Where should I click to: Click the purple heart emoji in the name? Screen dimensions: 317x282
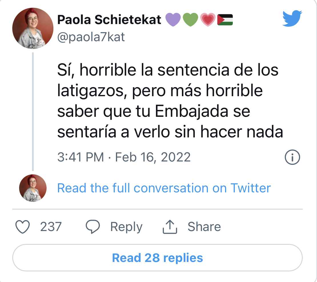173,20
